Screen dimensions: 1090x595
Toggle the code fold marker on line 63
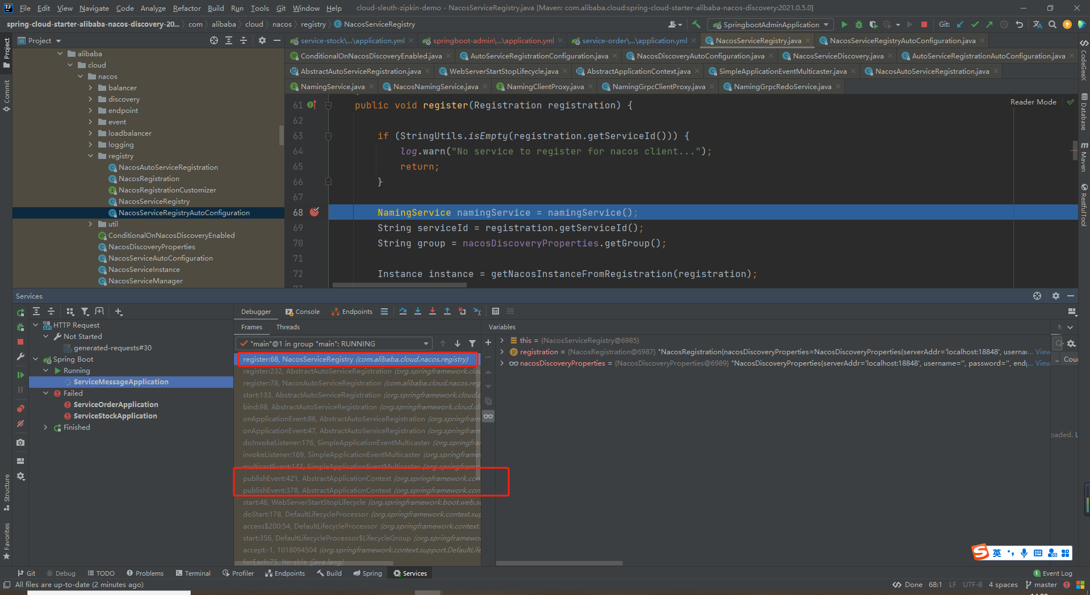coord(328,136)
